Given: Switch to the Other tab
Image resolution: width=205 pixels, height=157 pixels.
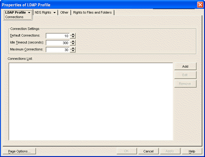Looking at the screenshot, I should 64,12.
